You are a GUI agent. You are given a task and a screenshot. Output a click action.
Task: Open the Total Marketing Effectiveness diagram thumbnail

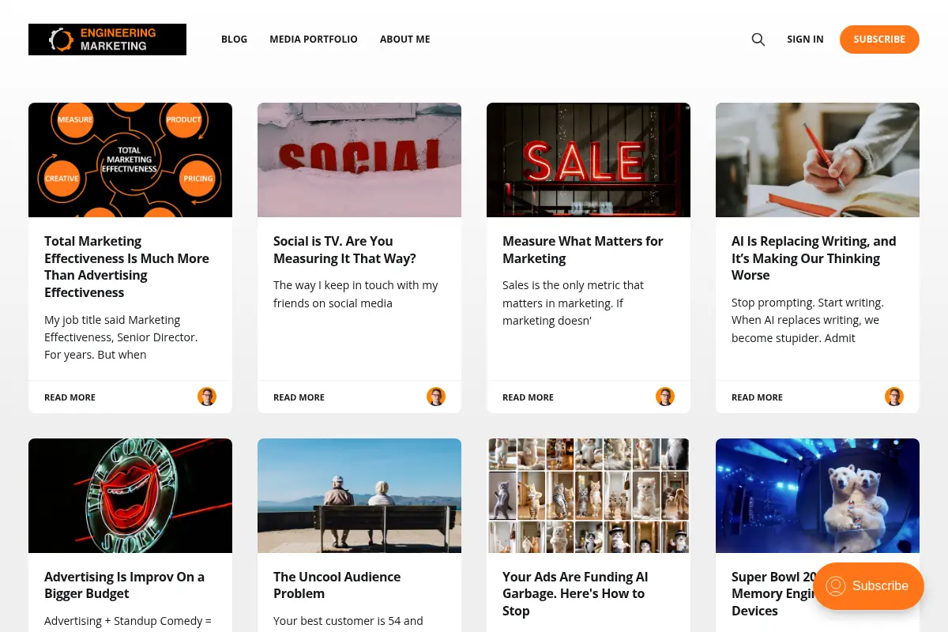pyautogui.click(x=130, y=160)
